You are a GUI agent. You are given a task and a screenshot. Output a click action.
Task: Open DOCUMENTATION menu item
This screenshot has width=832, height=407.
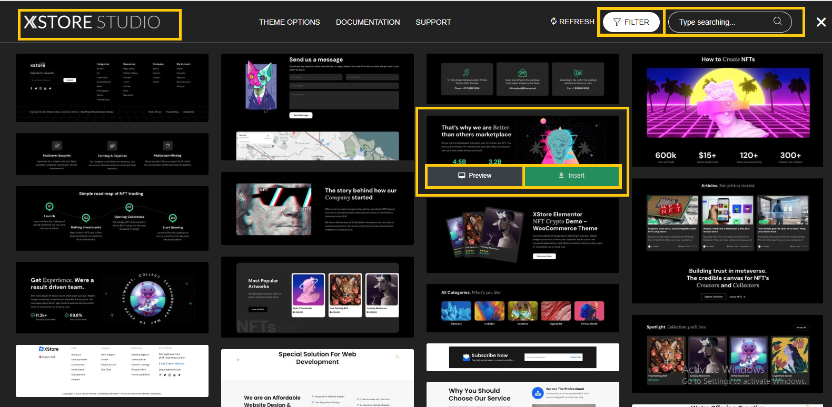click(x=368, y=22)
